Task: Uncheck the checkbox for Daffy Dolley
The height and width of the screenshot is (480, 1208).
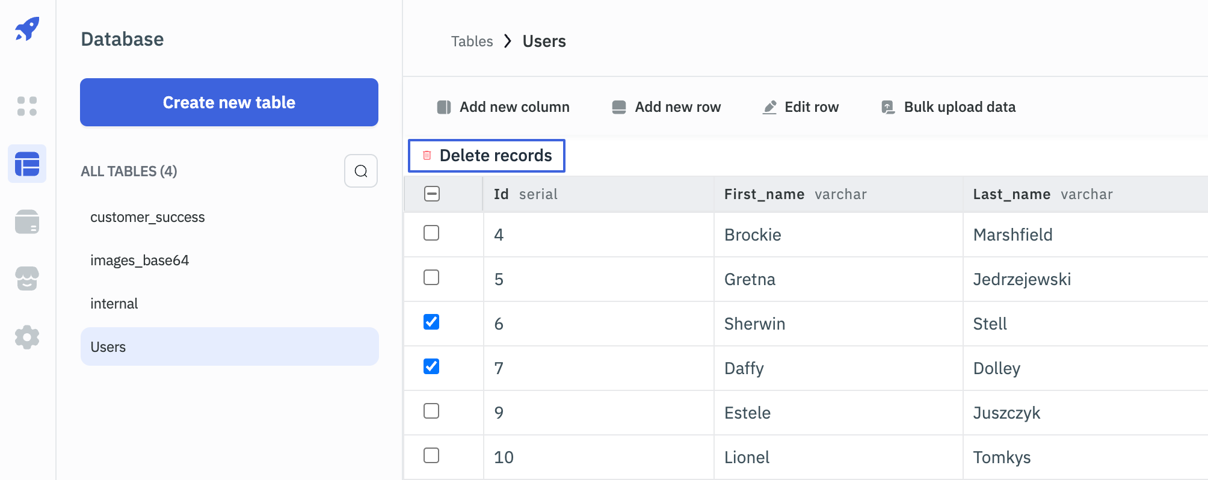Action: pyautogui.click(x=431, y=367)
